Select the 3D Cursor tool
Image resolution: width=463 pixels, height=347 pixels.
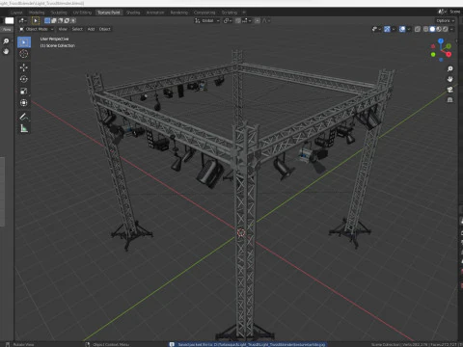[x=24, y=54]
